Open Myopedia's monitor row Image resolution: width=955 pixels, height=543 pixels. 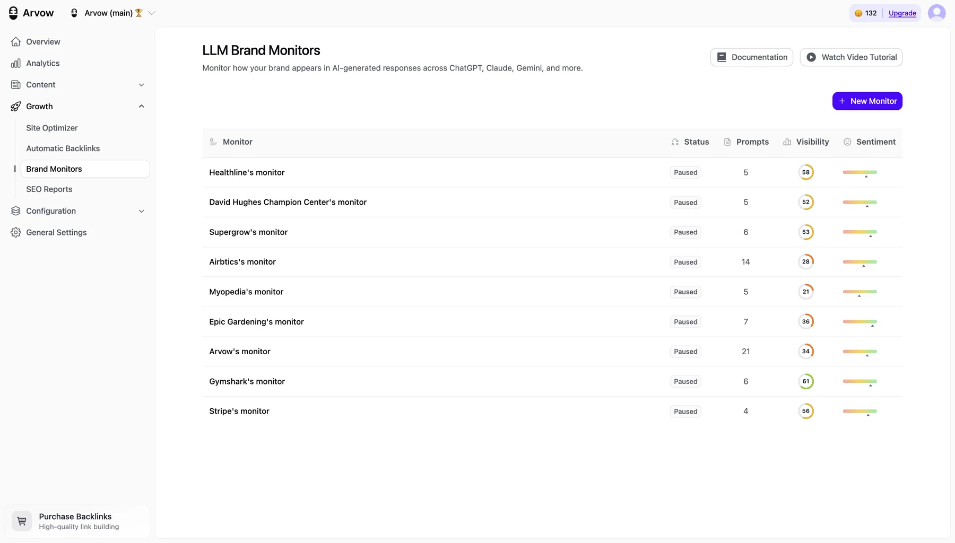(x=552, y=292)
